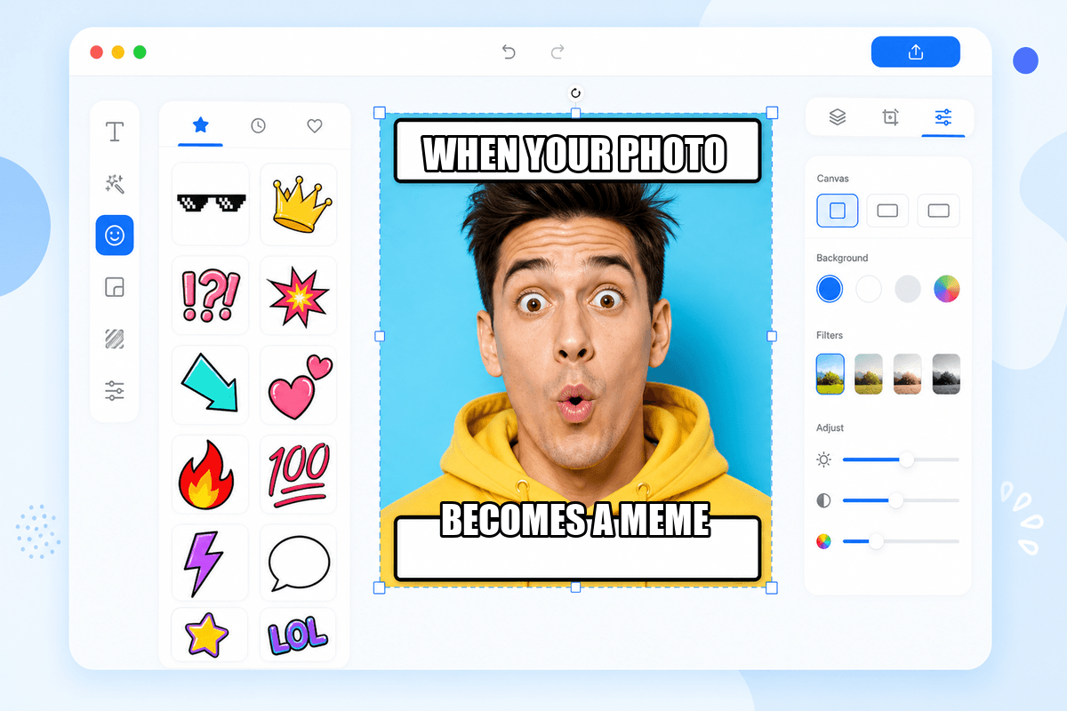The width and height of the screenshot is (1067, 711).
Task: Click the bottom-middle edge resize handle
Action: tap(575, 587)
